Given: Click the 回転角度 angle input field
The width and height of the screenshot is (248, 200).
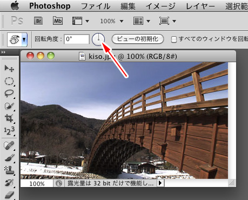Looking at the screenshot, I should [77, 39].
